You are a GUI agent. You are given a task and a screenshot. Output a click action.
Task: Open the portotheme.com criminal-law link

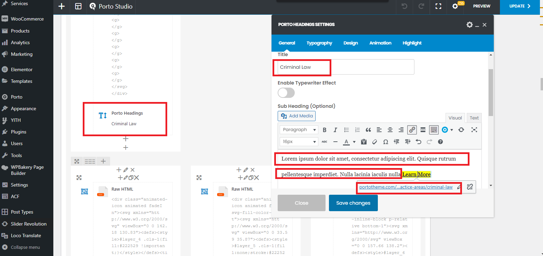[406, 187]
